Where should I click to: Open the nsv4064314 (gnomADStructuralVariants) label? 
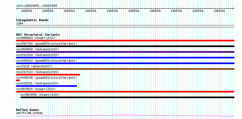(x=46, y=61)
